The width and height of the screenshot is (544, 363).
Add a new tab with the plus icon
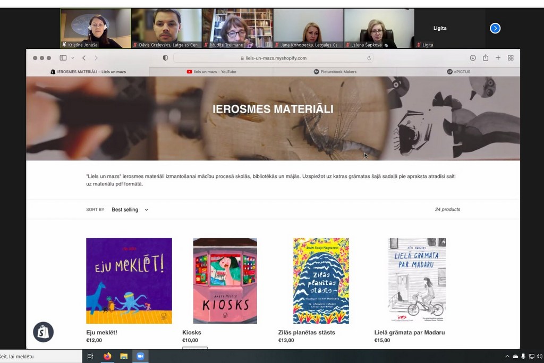pos(498,58)
